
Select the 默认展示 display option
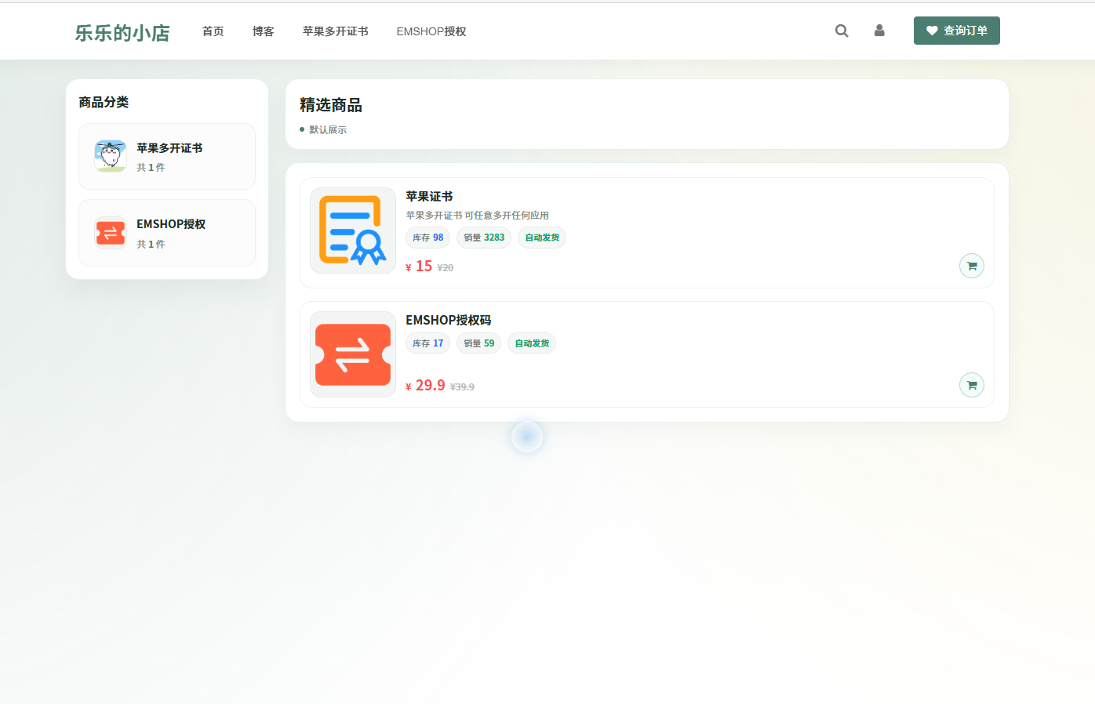coord(325,129)
